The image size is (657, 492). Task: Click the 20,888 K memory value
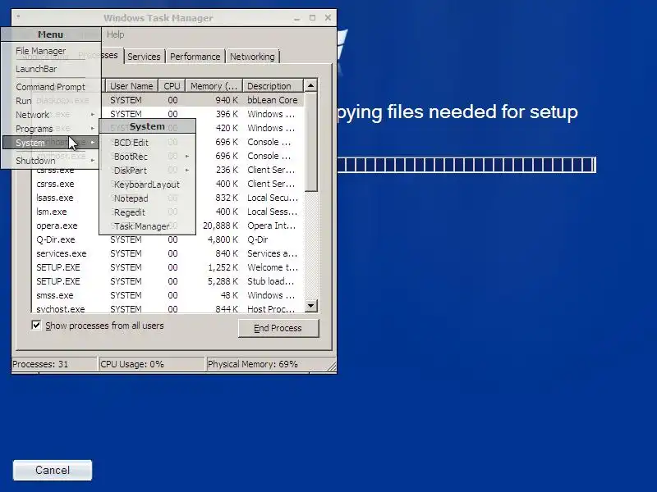tap(220, 225)
